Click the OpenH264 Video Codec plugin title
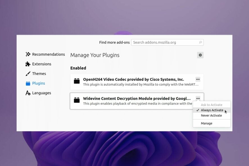 click(x=133, y=79)
